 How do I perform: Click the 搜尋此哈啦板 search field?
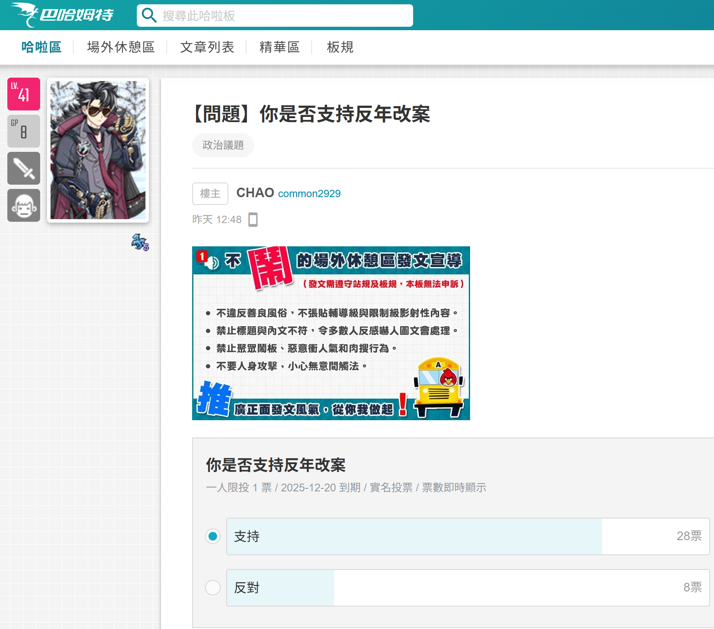(285, 16)
